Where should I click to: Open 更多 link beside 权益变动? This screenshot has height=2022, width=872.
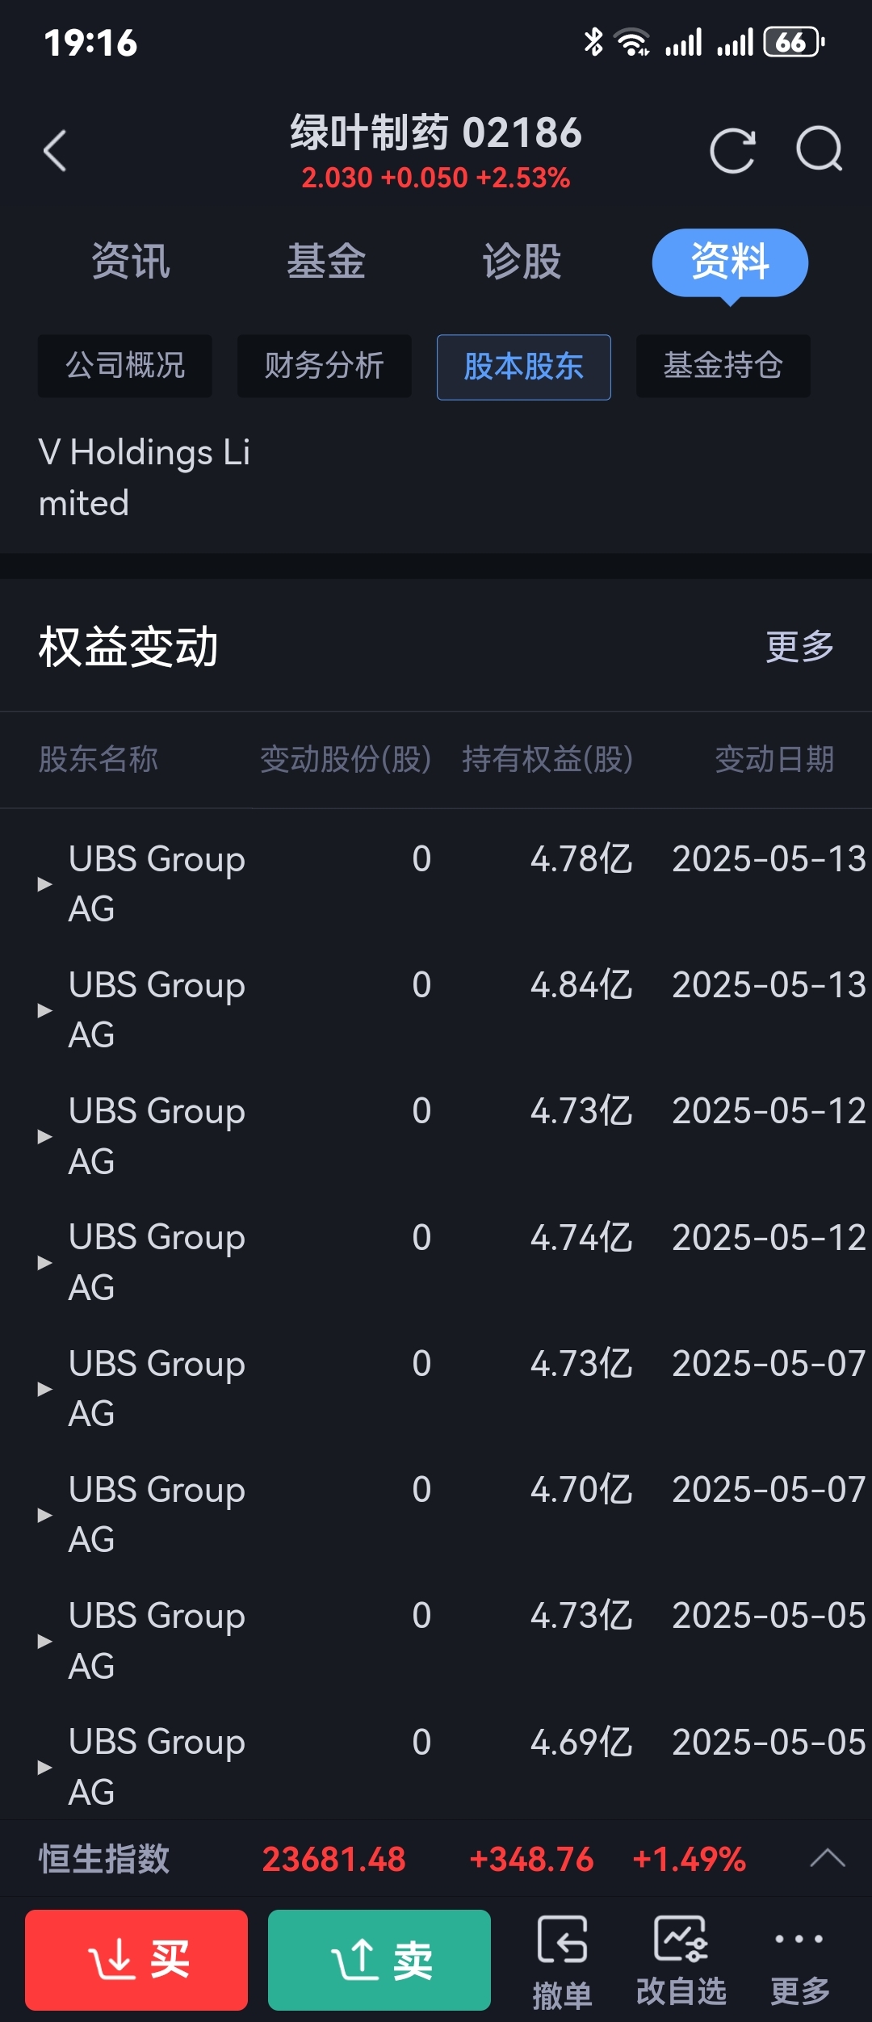pyautogui.click(x=799, y=647)
